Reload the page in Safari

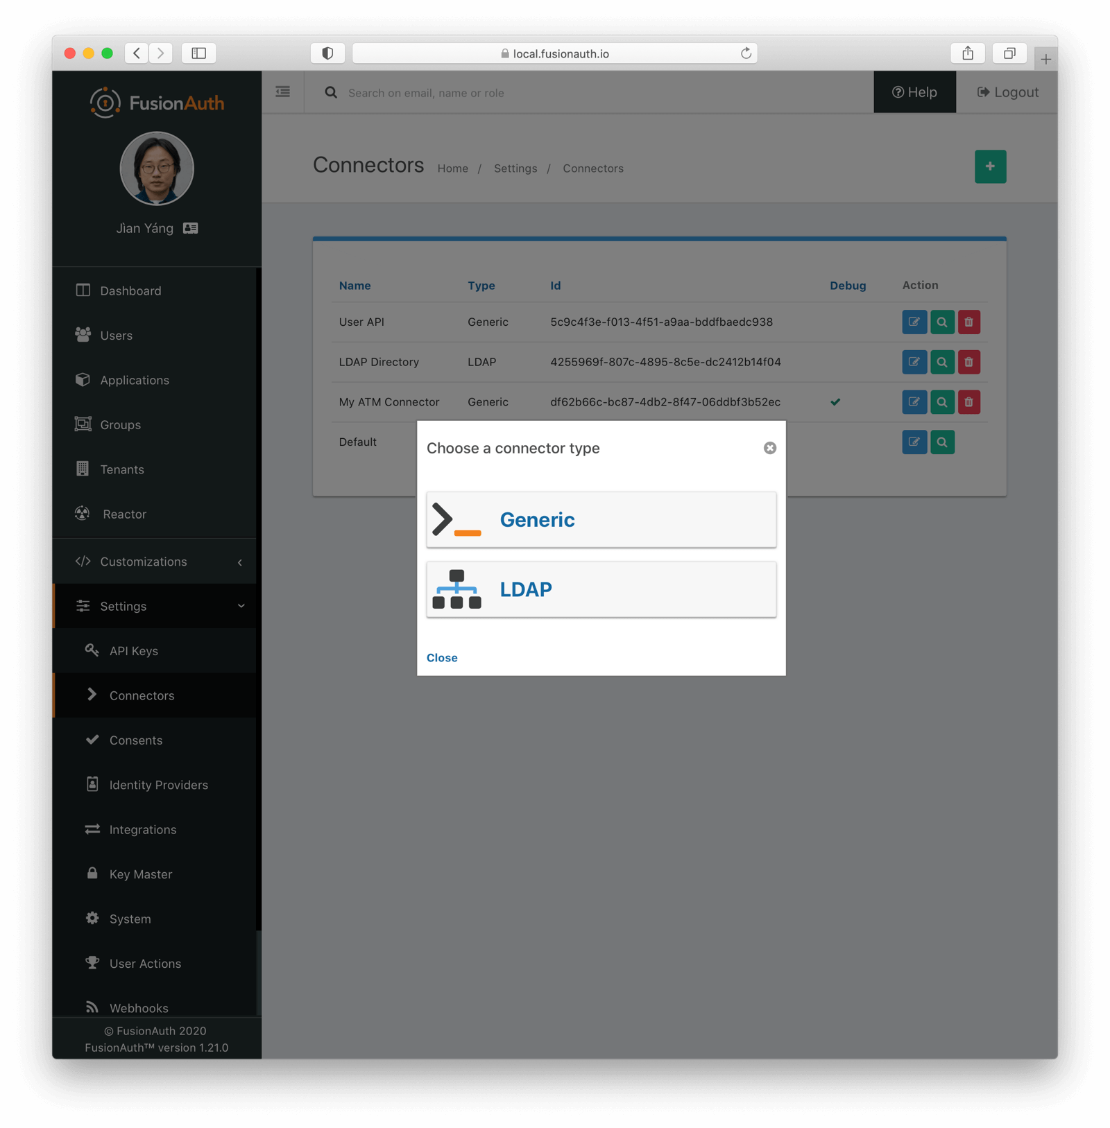pos(746,53)
